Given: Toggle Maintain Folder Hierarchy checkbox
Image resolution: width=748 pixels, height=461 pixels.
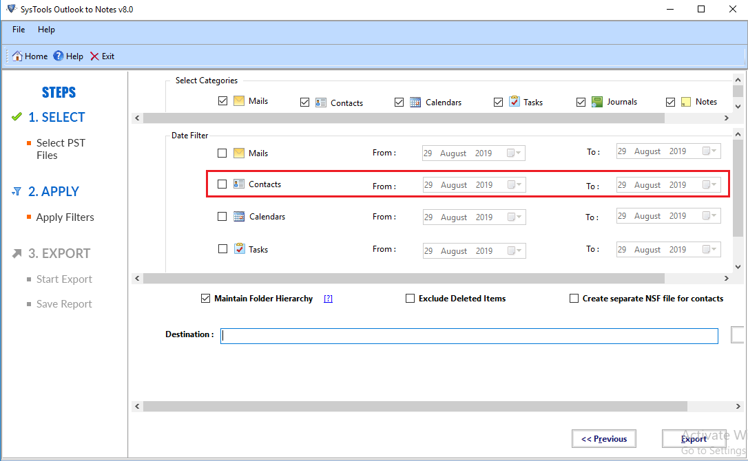Looking at the screenshot, I should tap(206, 299).
